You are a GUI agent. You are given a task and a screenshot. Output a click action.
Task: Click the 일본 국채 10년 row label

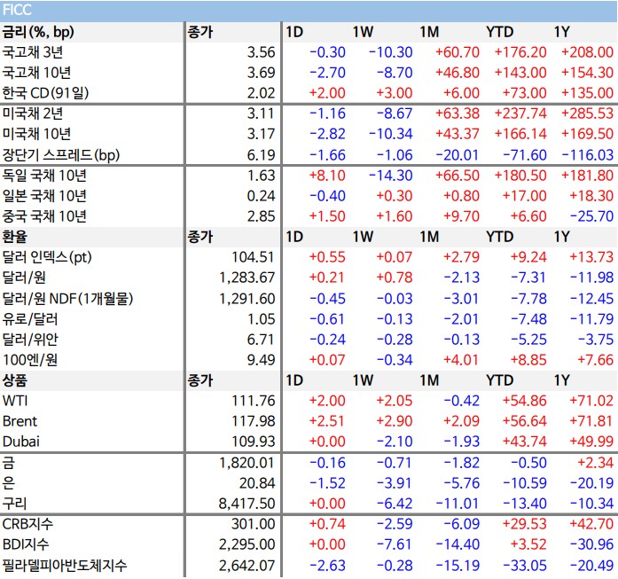click(44, 196)
